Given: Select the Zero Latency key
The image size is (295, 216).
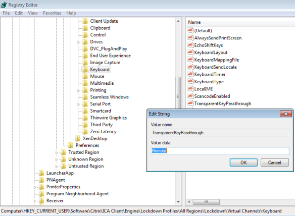Looking at the screenshot, I should click(x=103, y=132).
